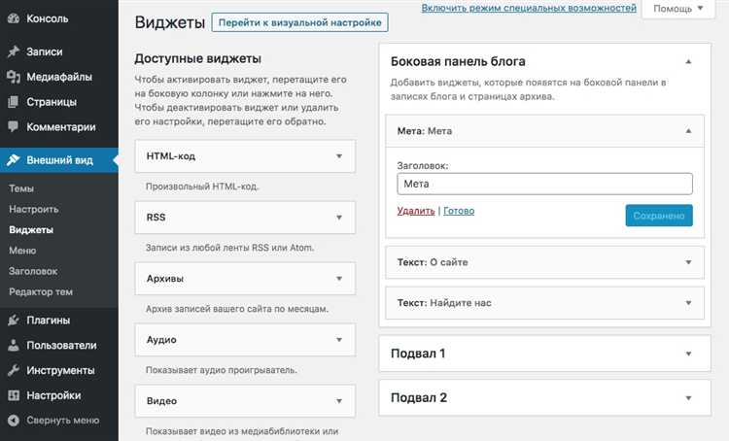This screenshot has width=729, height=441.
Task: Expand the RSS widget arrow
Action: point(339,218)
